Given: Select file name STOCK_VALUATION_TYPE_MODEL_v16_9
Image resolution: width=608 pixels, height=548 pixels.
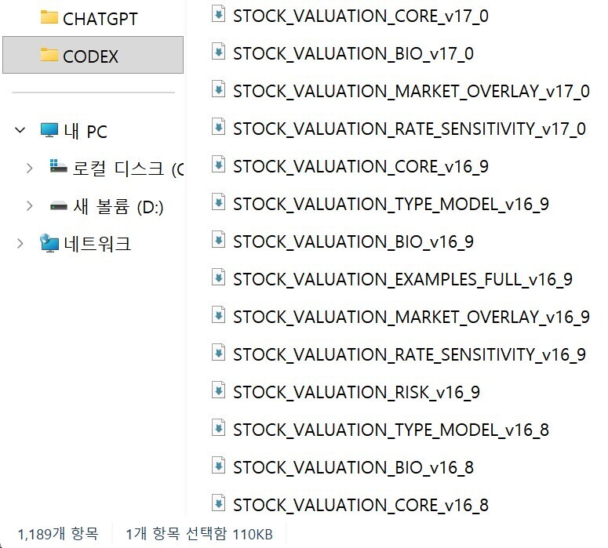Looking at the screenshot, I should tap(391, 205).
